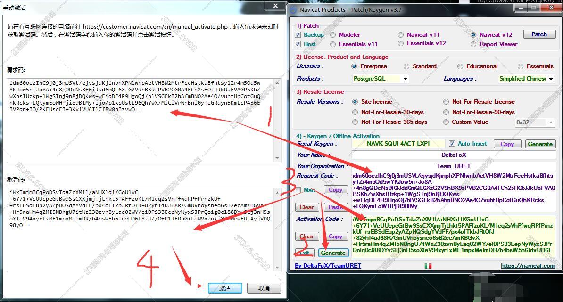Click Generate beside the Activation Code box
The image size is (563, 302).
coord(333,253)
